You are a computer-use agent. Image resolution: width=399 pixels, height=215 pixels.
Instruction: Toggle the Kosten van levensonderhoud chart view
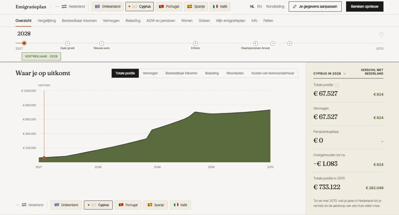tap(273, 73)
